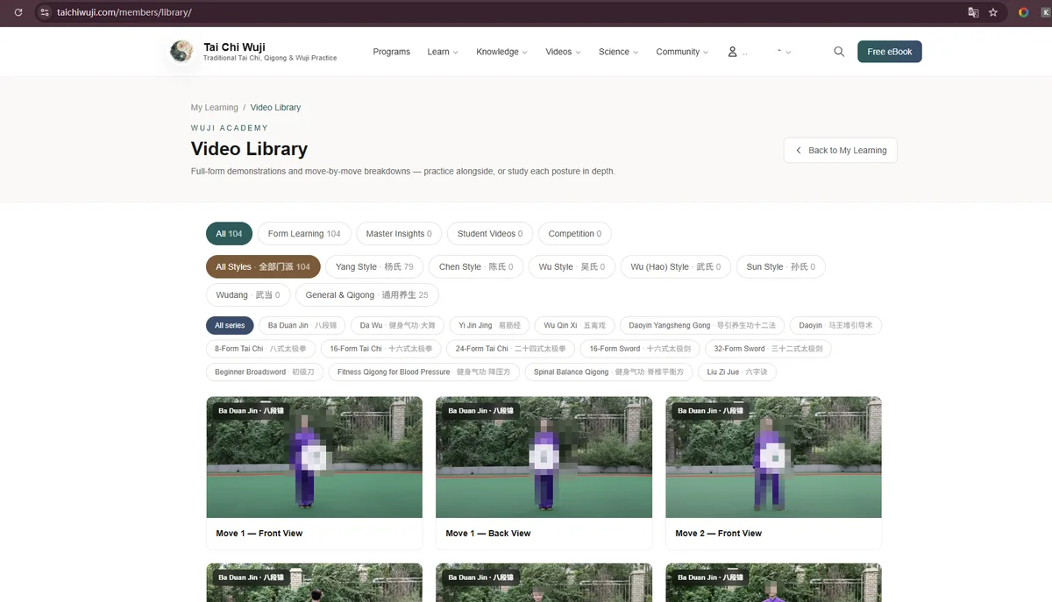Filter by Chen Style

point(476,266)
